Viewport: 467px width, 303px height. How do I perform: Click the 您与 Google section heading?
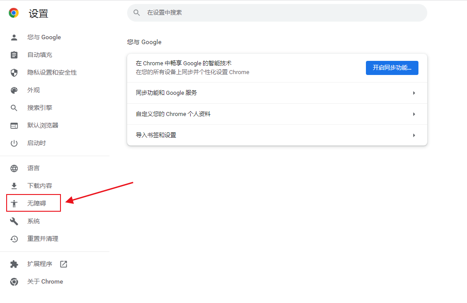(x=144, y=42)
